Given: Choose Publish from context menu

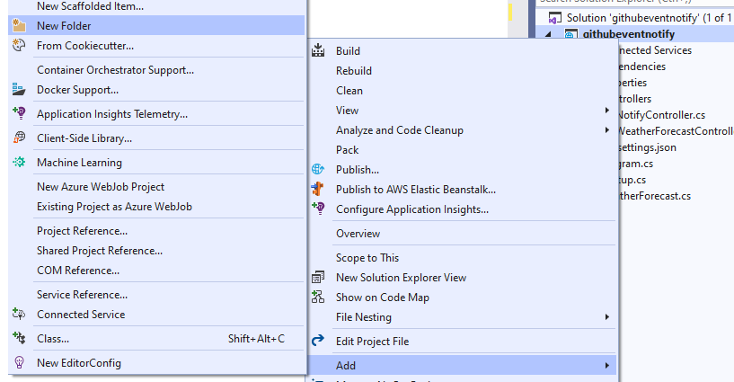Looking at the screenshot, I should [462, 170].
